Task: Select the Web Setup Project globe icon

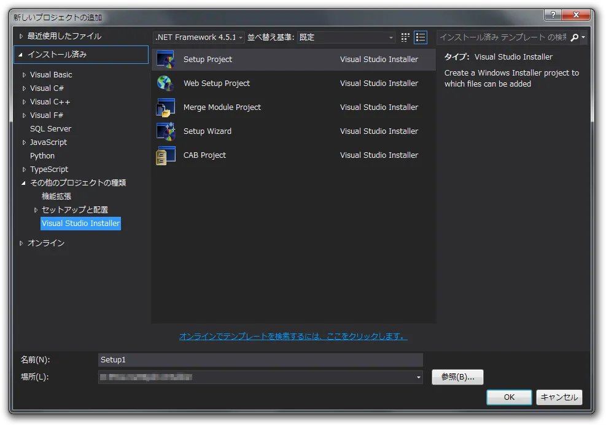Action: 165,83
